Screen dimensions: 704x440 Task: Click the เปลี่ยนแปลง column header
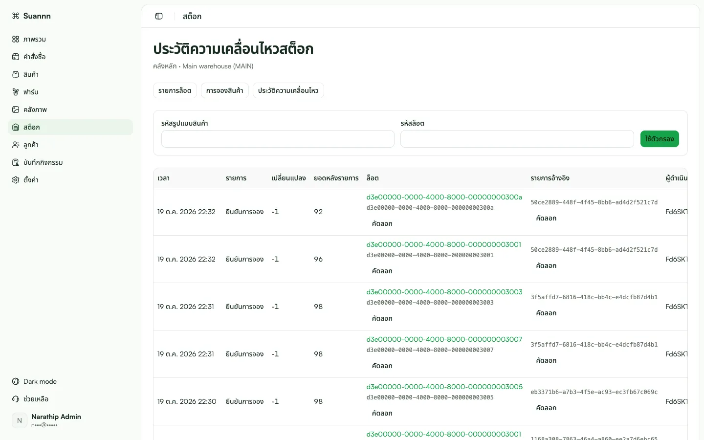tap(289, 178)
